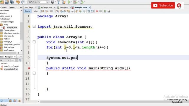The image size is (189, 106).
Task: Click the hint bulb on import line
Action: (x=29, y=26)
